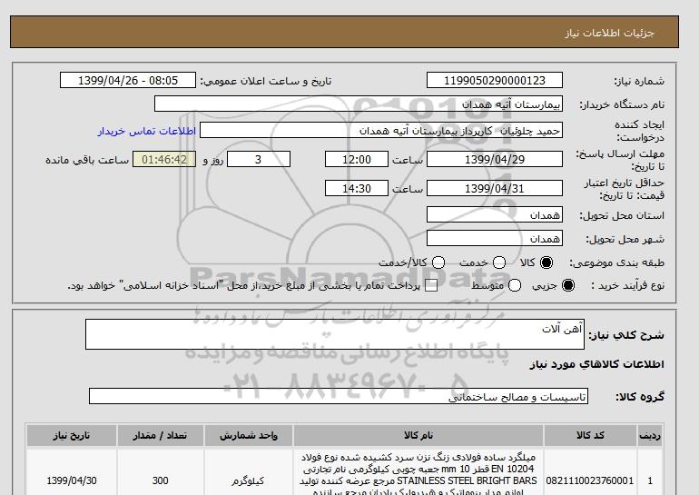Click the goods group field تاسیسات و مصالح ساختمانی
This screenshot has height=495, width=699.
(339, 396)
